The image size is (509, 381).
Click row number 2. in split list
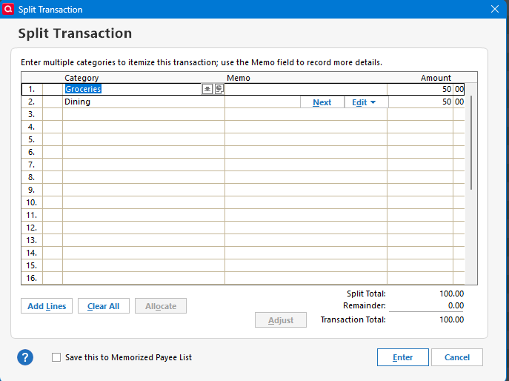(31, 102)
